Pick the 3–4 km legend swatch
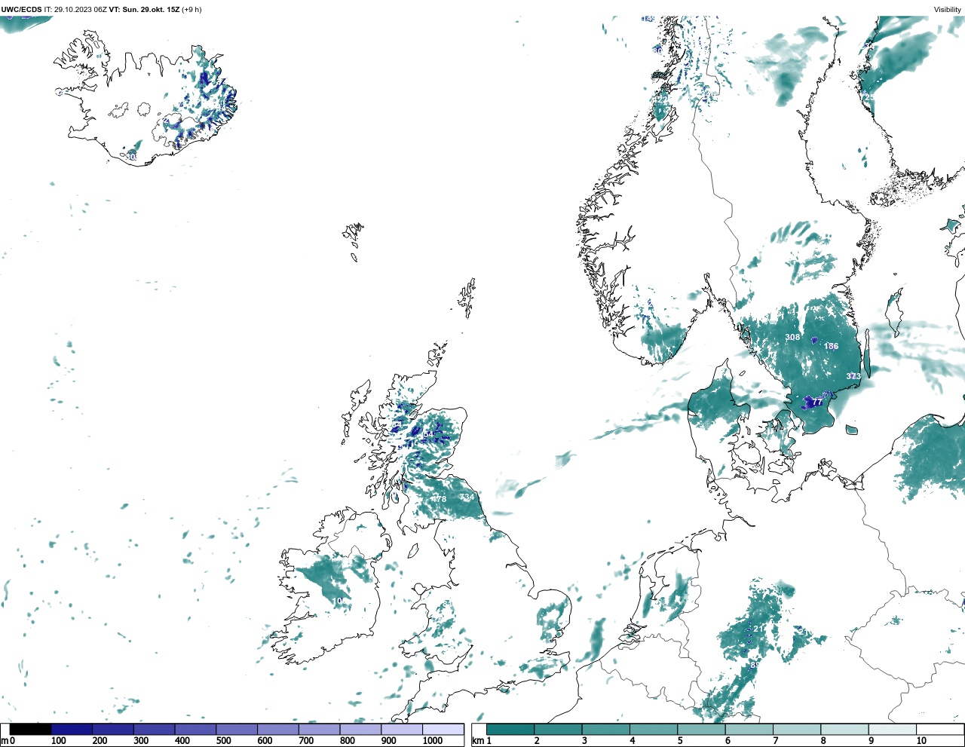The image size is (965, 747). pyautogui.click(x=605, y=729)
